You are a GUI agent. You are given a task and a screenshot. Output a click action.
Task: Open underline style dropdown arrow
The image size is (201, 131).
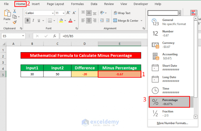pos(43,20)
